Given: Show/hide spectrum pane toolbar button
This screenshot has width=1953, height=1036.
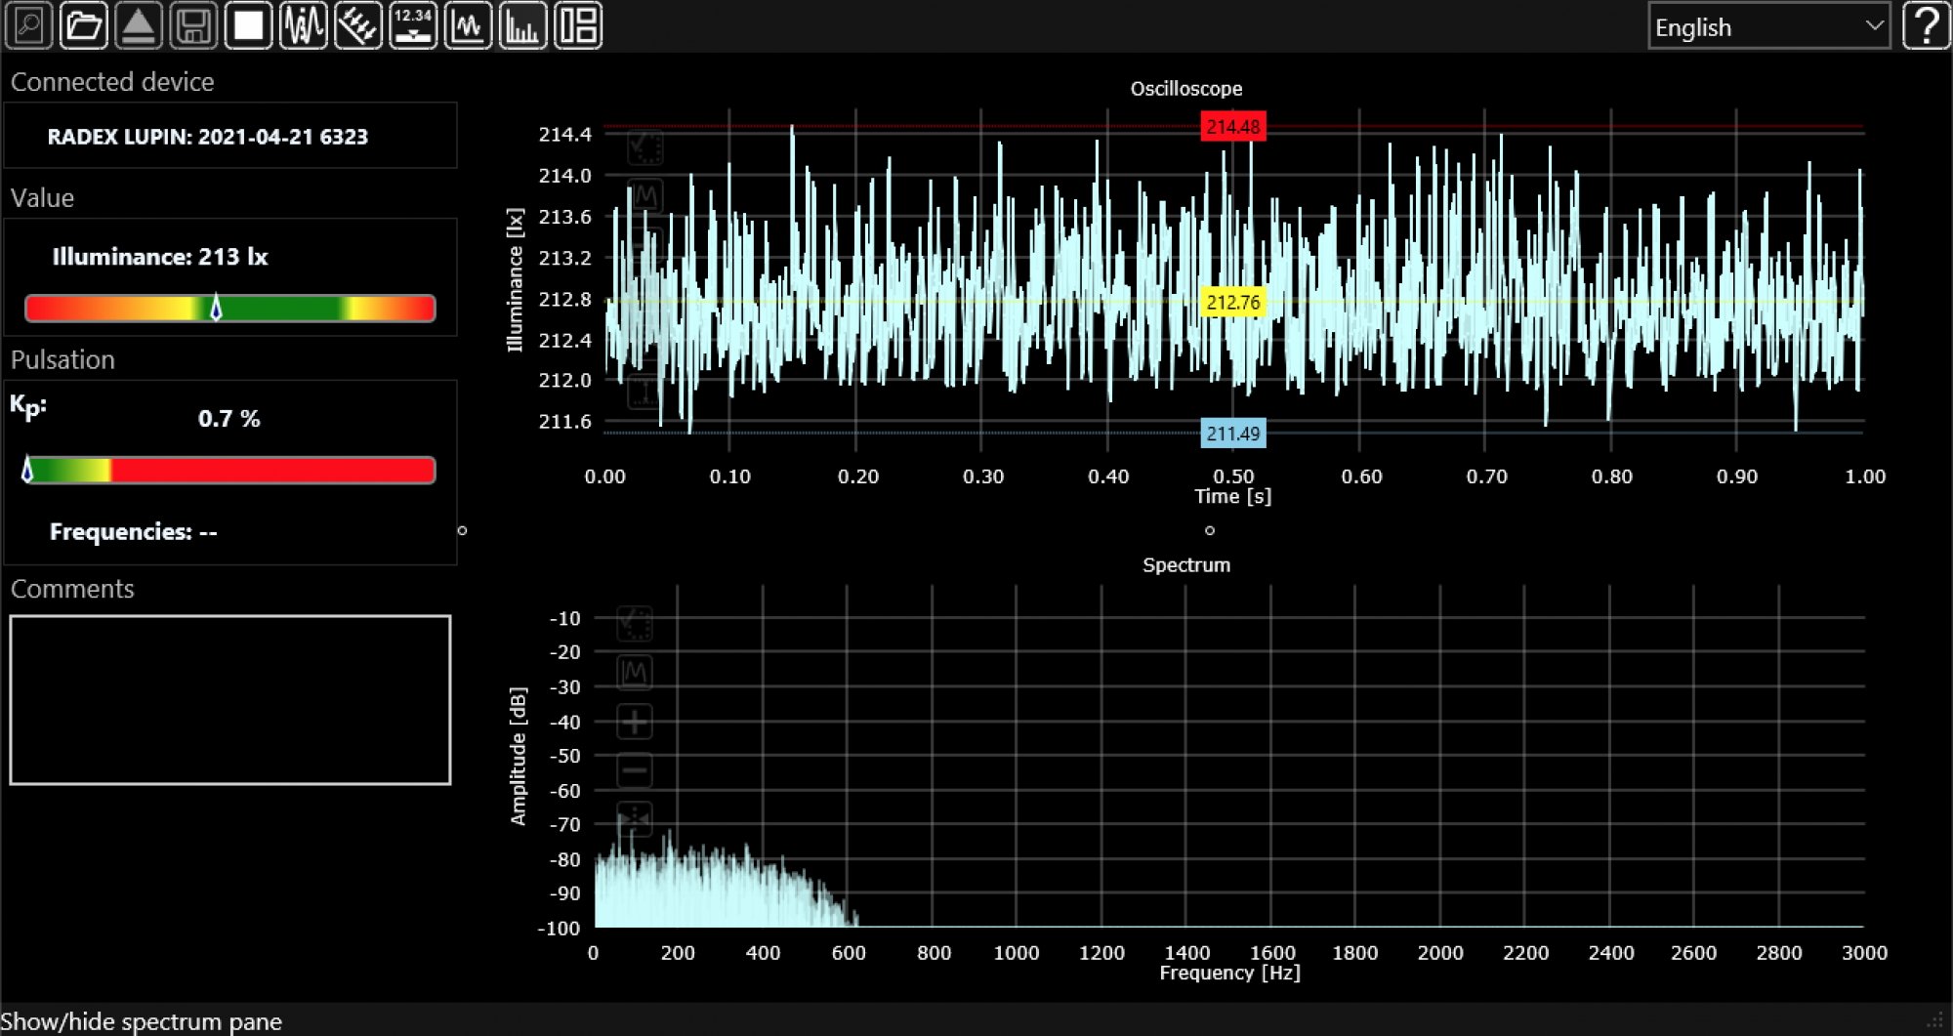Looking at the screenshot, I should coord(522,25).
